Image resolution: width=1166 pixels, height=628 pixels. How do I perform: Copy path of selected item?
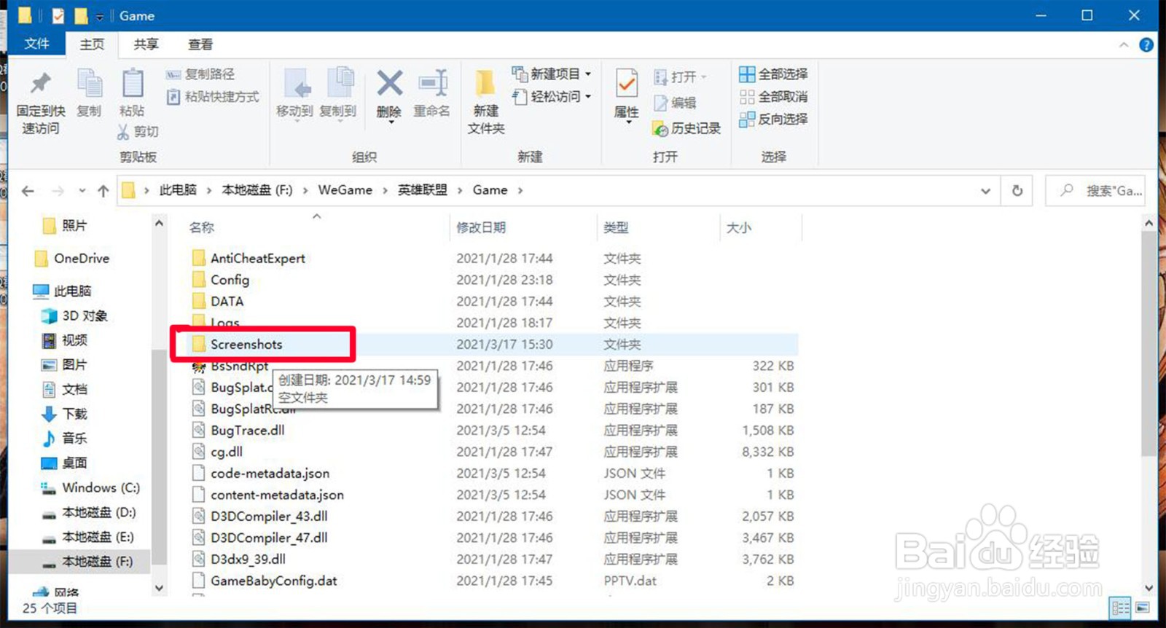coord(200,74)
